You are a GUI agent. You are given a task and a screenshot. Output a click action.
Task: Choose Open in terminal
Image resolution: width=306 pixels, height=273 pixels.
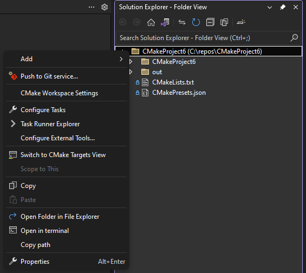[x=67, y=230]
